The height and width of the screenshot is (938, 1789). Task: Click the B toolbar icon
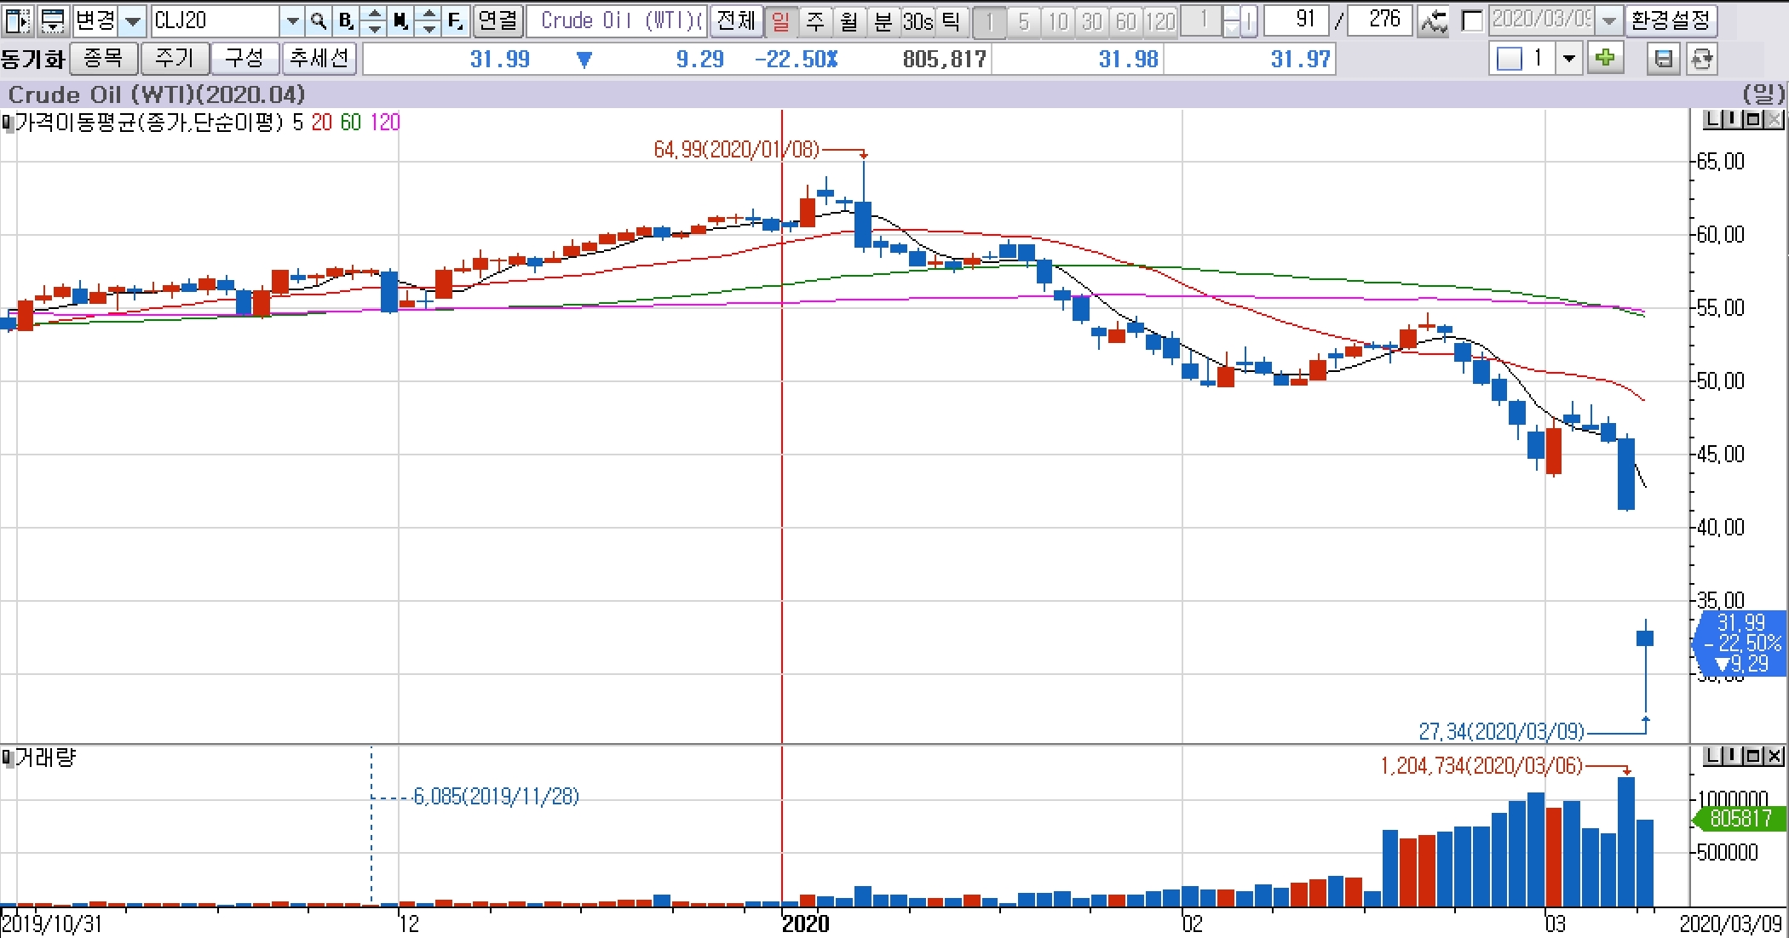345,20
